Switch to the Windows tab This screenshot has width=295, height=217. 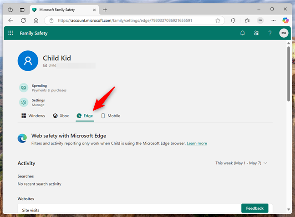pos(33,116)
